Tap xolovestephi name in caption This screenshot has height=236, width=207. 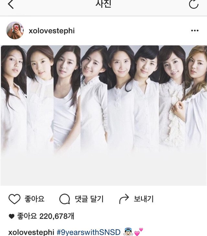click(x=31, y=232)
